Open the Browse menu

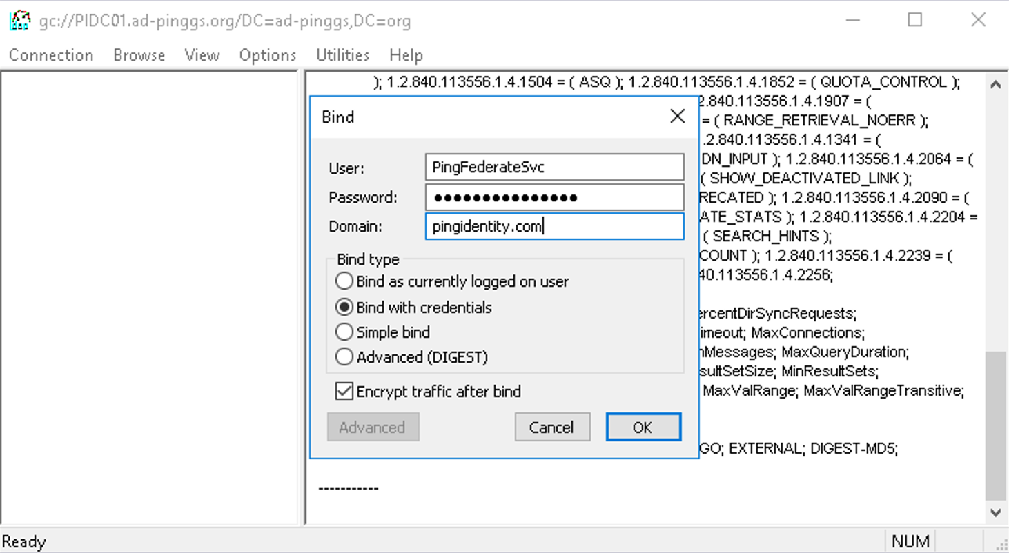click(x=139, y=55)
